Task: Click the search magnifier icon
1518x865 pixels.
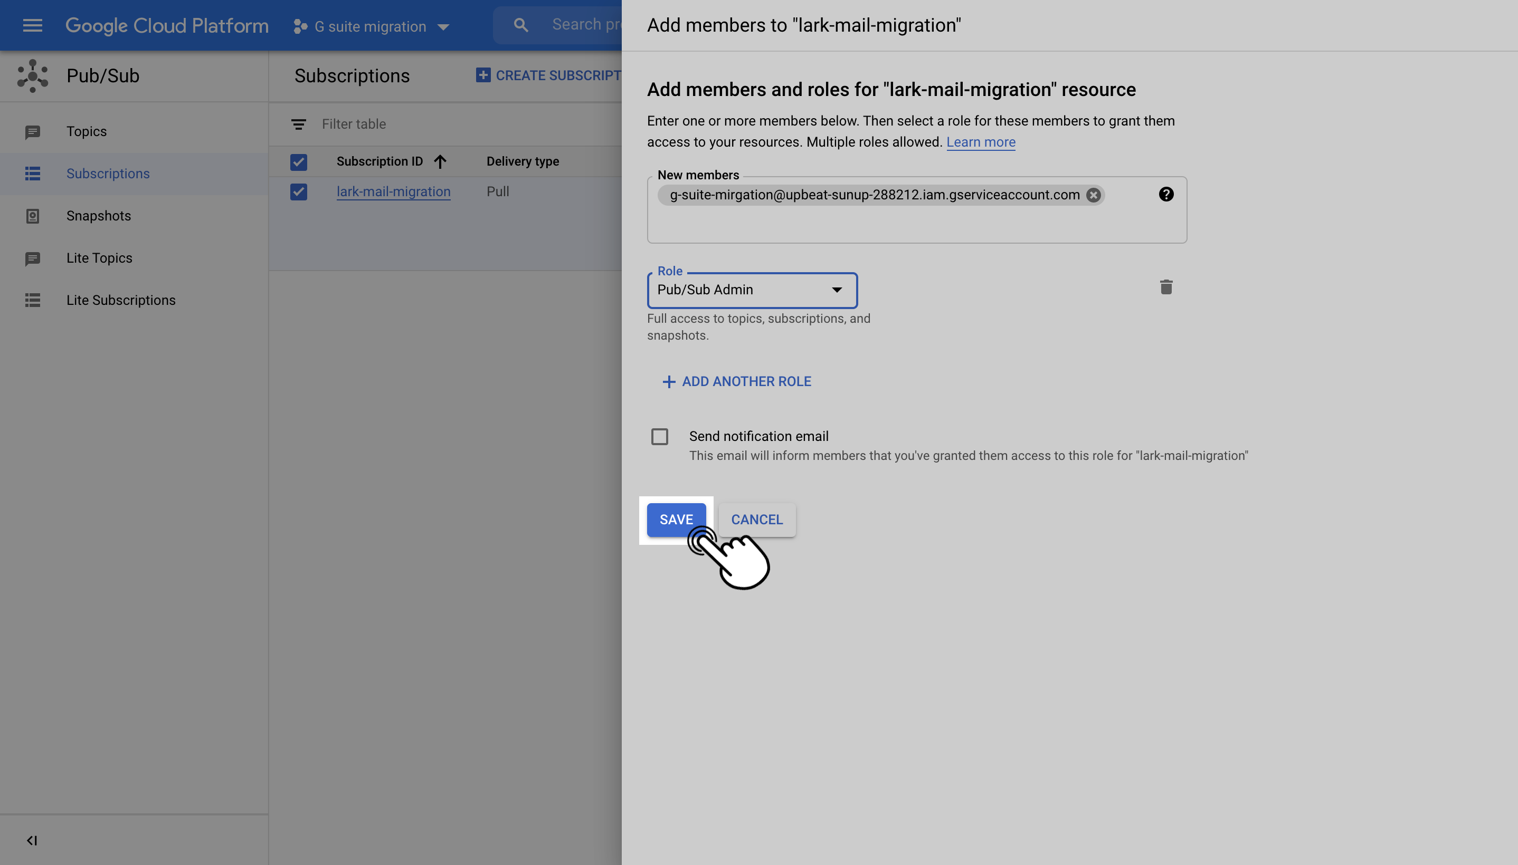Action: (520, 25)
